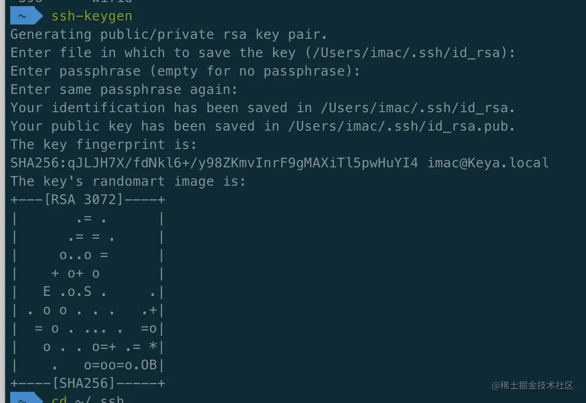Click the ssh-keygen command text
Image resolution: width=586 pixels, height=403 pixels.
[x=91, y=16]
